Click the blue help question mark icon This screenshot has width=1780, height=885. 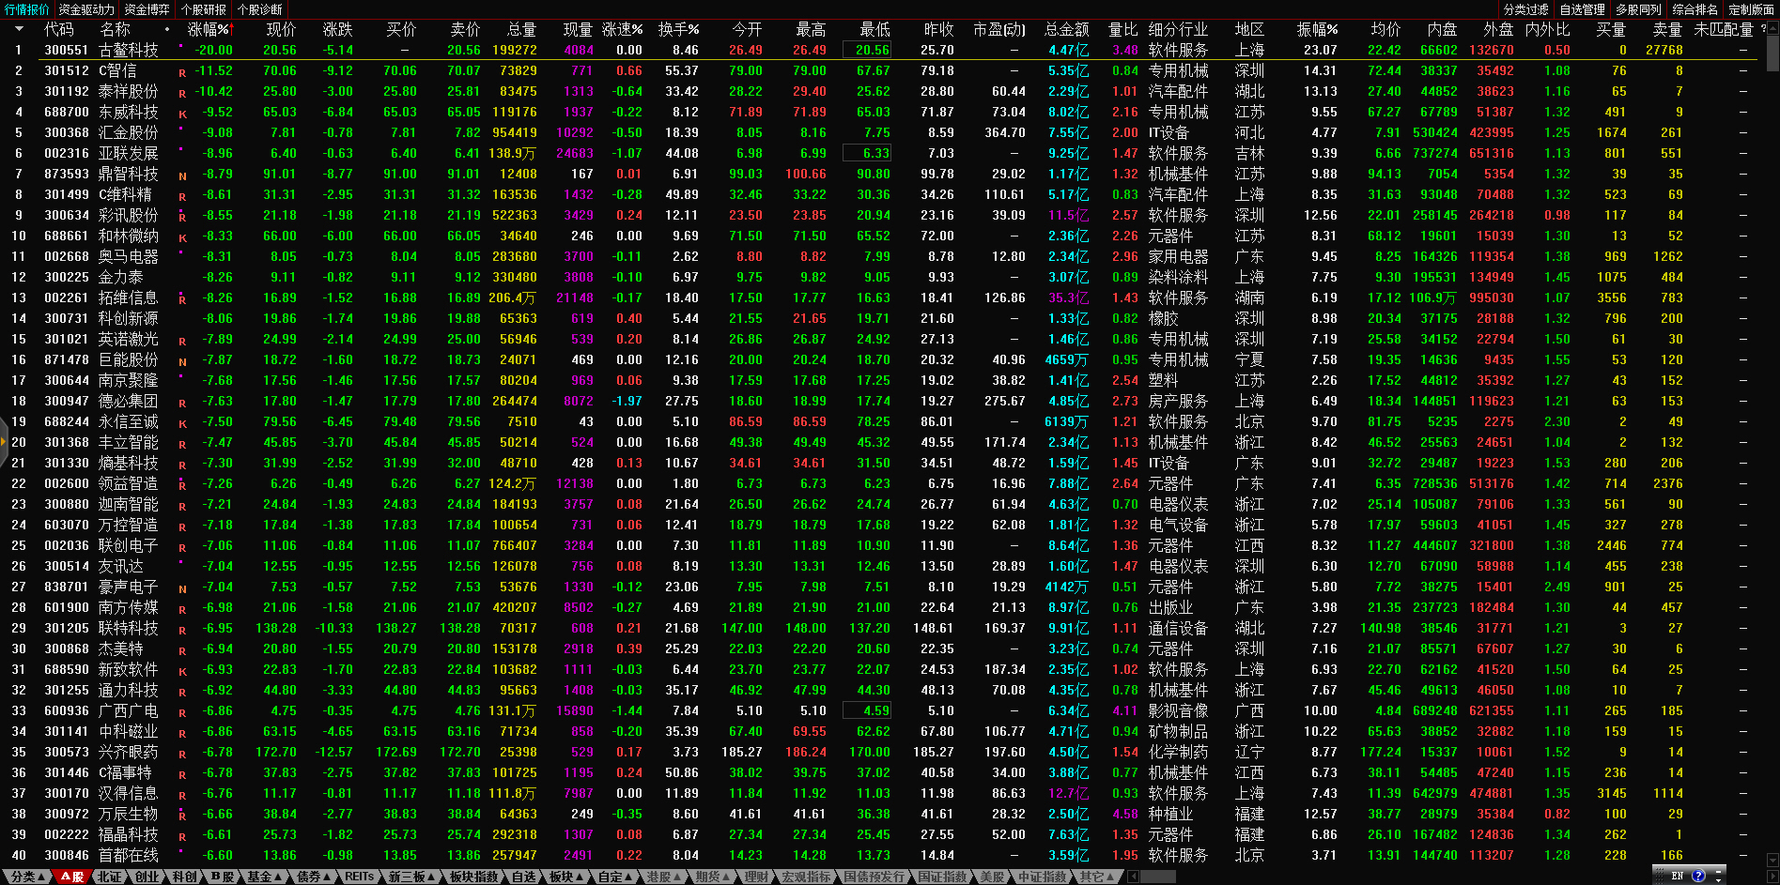tap(1698, 876)
